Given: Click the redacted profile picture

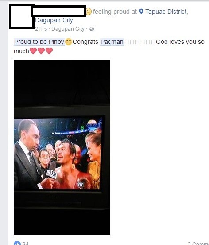Looking at the screenshot, I should (x=22, y=16).
